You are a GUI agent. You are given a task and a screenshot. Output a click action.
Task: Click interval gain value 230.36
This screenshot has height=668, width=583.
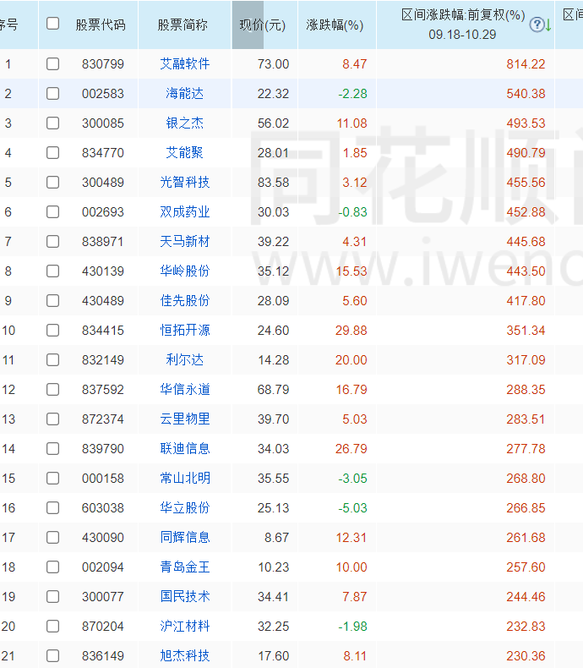coord(526,656)
